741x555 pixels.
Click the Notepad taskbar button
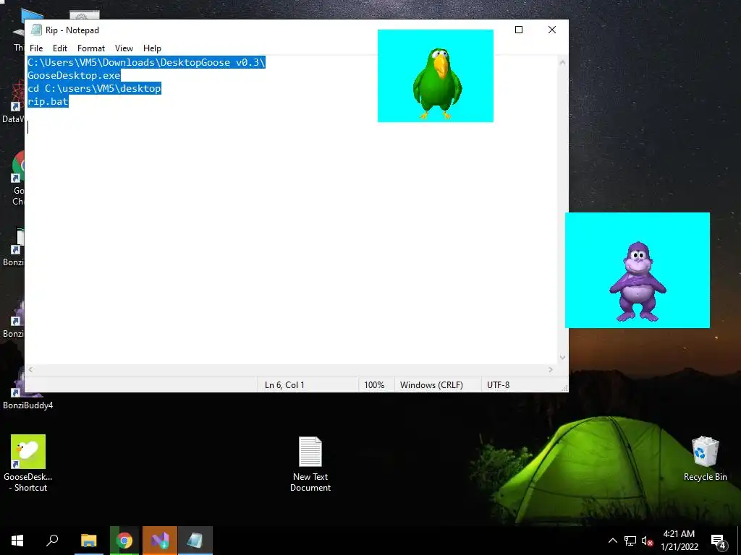pos(195,541)
